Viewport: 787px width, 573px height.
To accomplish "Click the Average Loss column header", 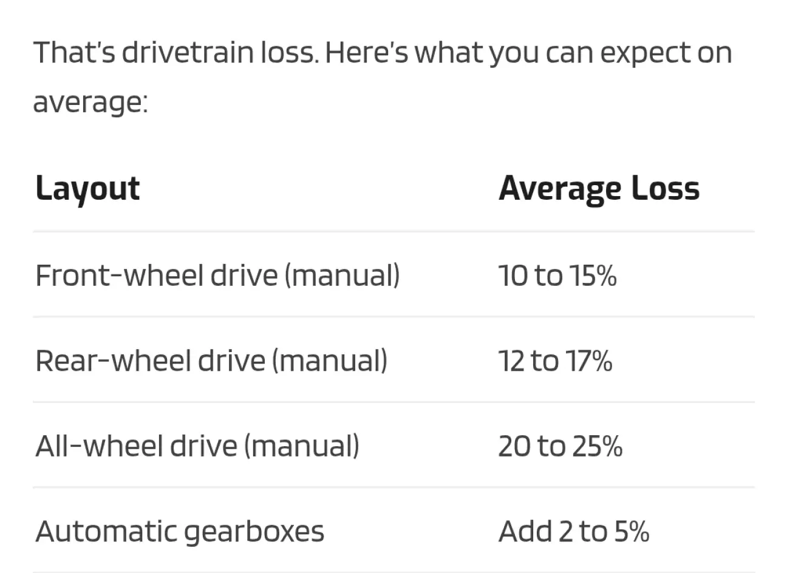I will pyautogui.click(x=599, y=189).
